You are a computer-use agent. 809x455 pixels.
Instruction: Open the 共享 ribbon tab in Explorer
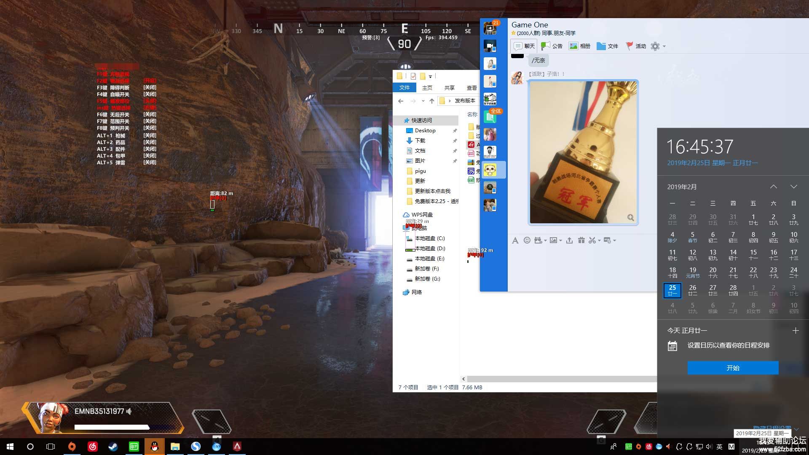(450, 88)
